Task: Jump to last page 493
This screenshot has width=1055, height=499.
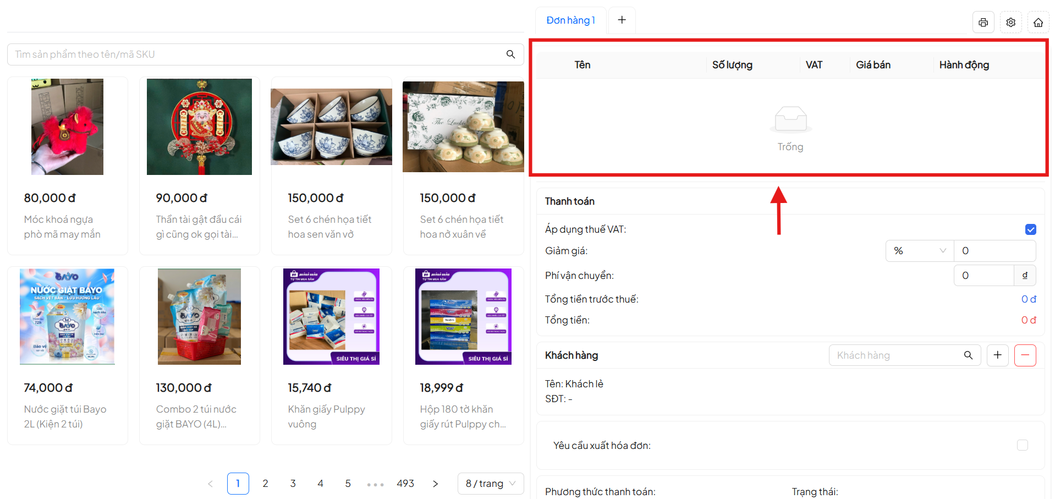Action: [405, 484]
